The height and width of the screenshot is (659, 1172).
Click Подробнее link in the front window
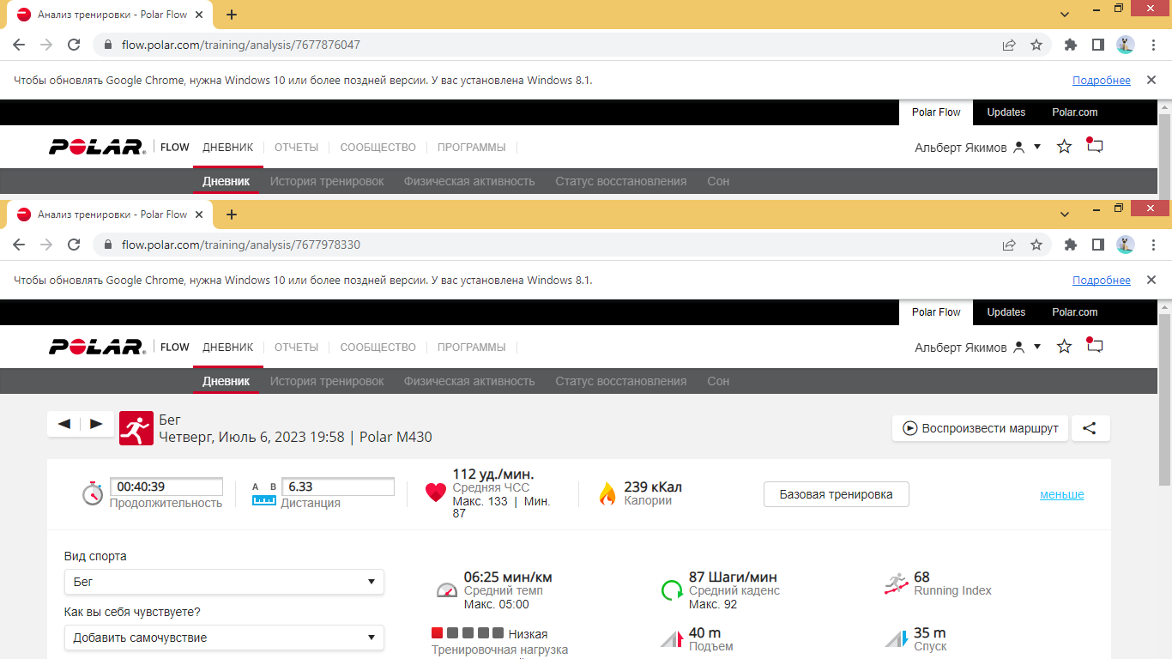(x=1102, y=281)
